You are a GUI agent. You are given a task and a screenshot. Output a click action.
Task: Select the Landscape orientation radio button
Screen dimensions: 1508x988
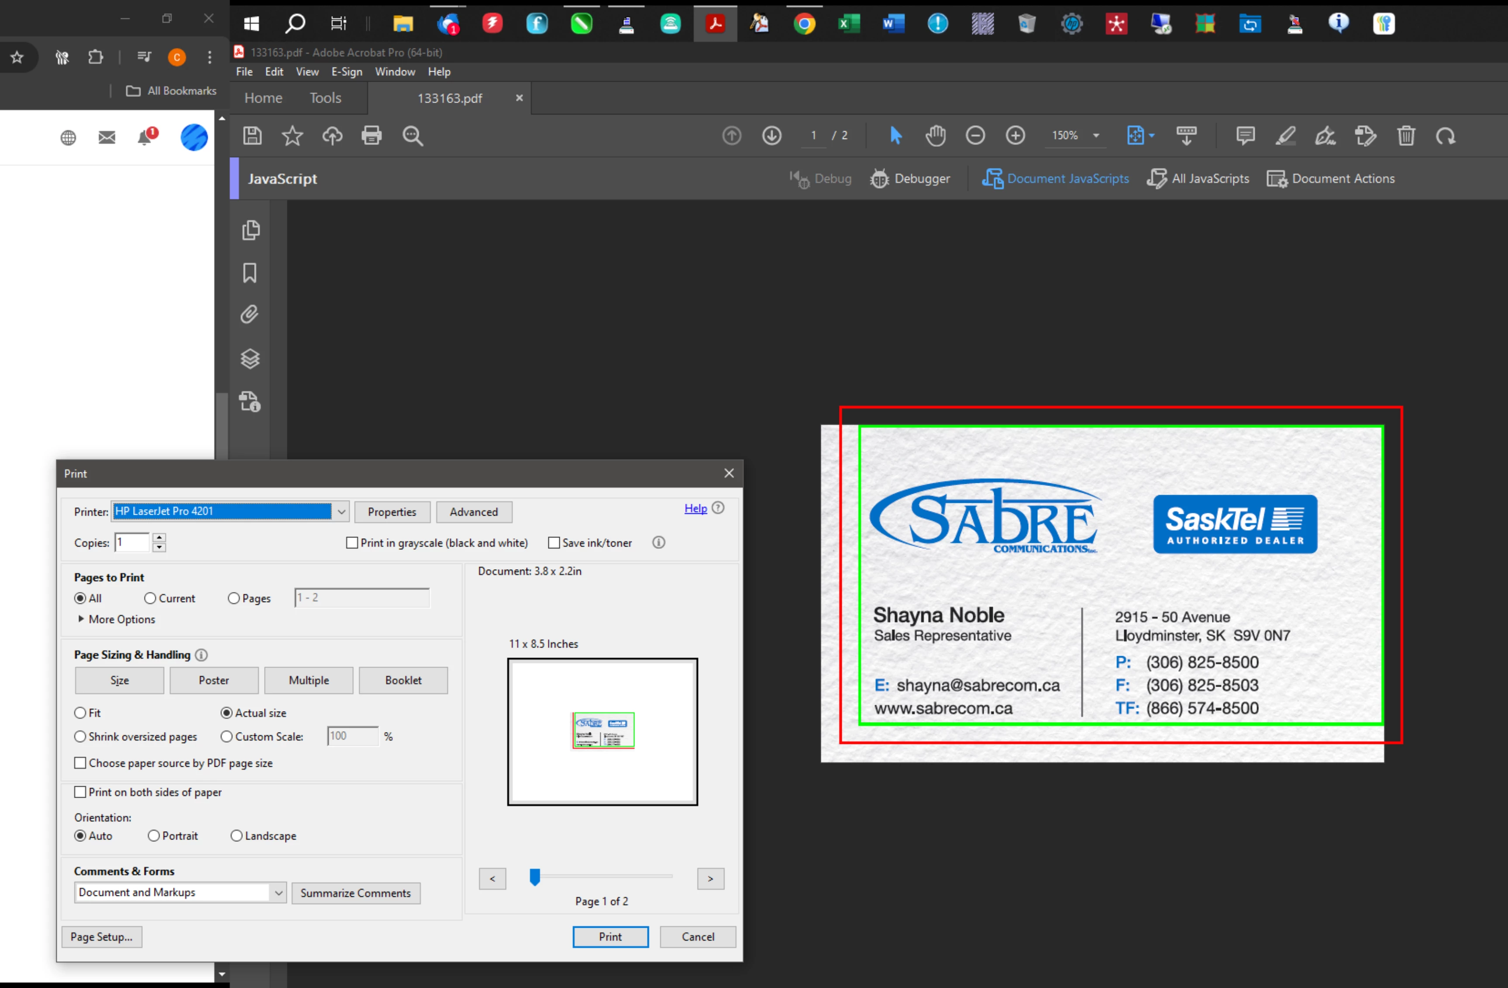point(236,836)
